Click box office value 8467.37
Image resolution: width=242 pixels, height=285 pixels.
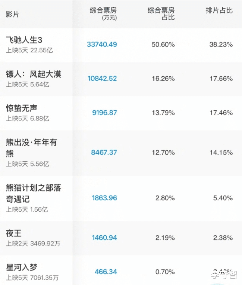(104, 153)
